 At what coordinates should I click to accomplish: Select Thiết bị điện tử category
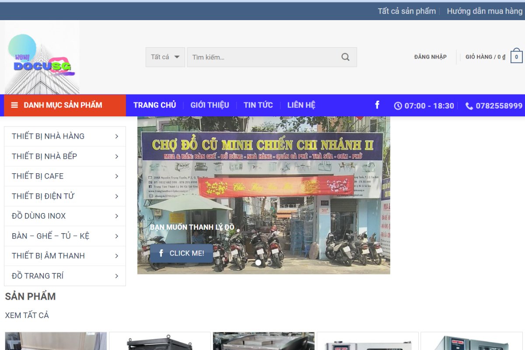point(43,196)
